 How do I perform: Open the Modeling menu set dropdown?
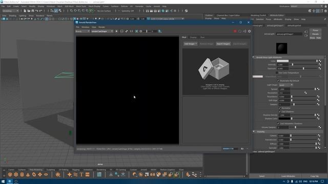click(x=10, y=11)
